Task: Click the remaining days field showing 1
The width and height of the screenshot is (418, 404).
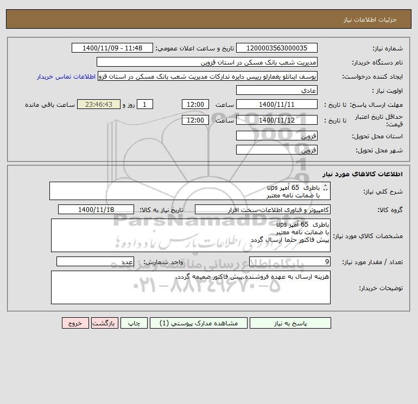Action: 145,105
